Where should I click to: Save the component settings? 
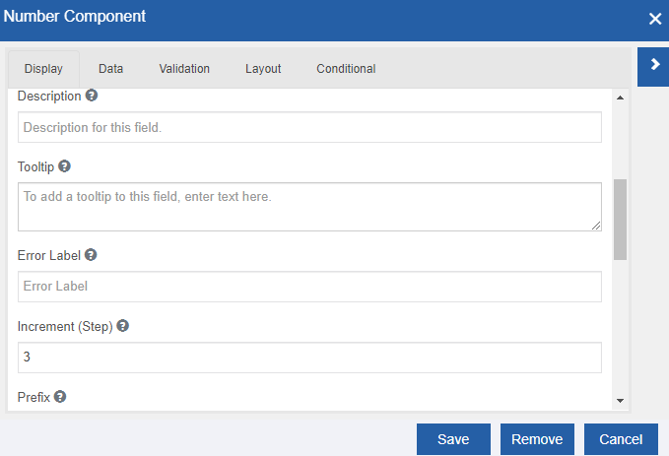pos(453,439)
